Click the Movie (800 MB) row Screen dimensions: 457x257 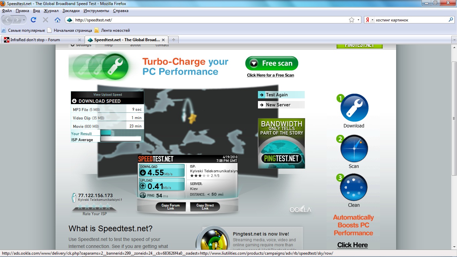[107, 126]
